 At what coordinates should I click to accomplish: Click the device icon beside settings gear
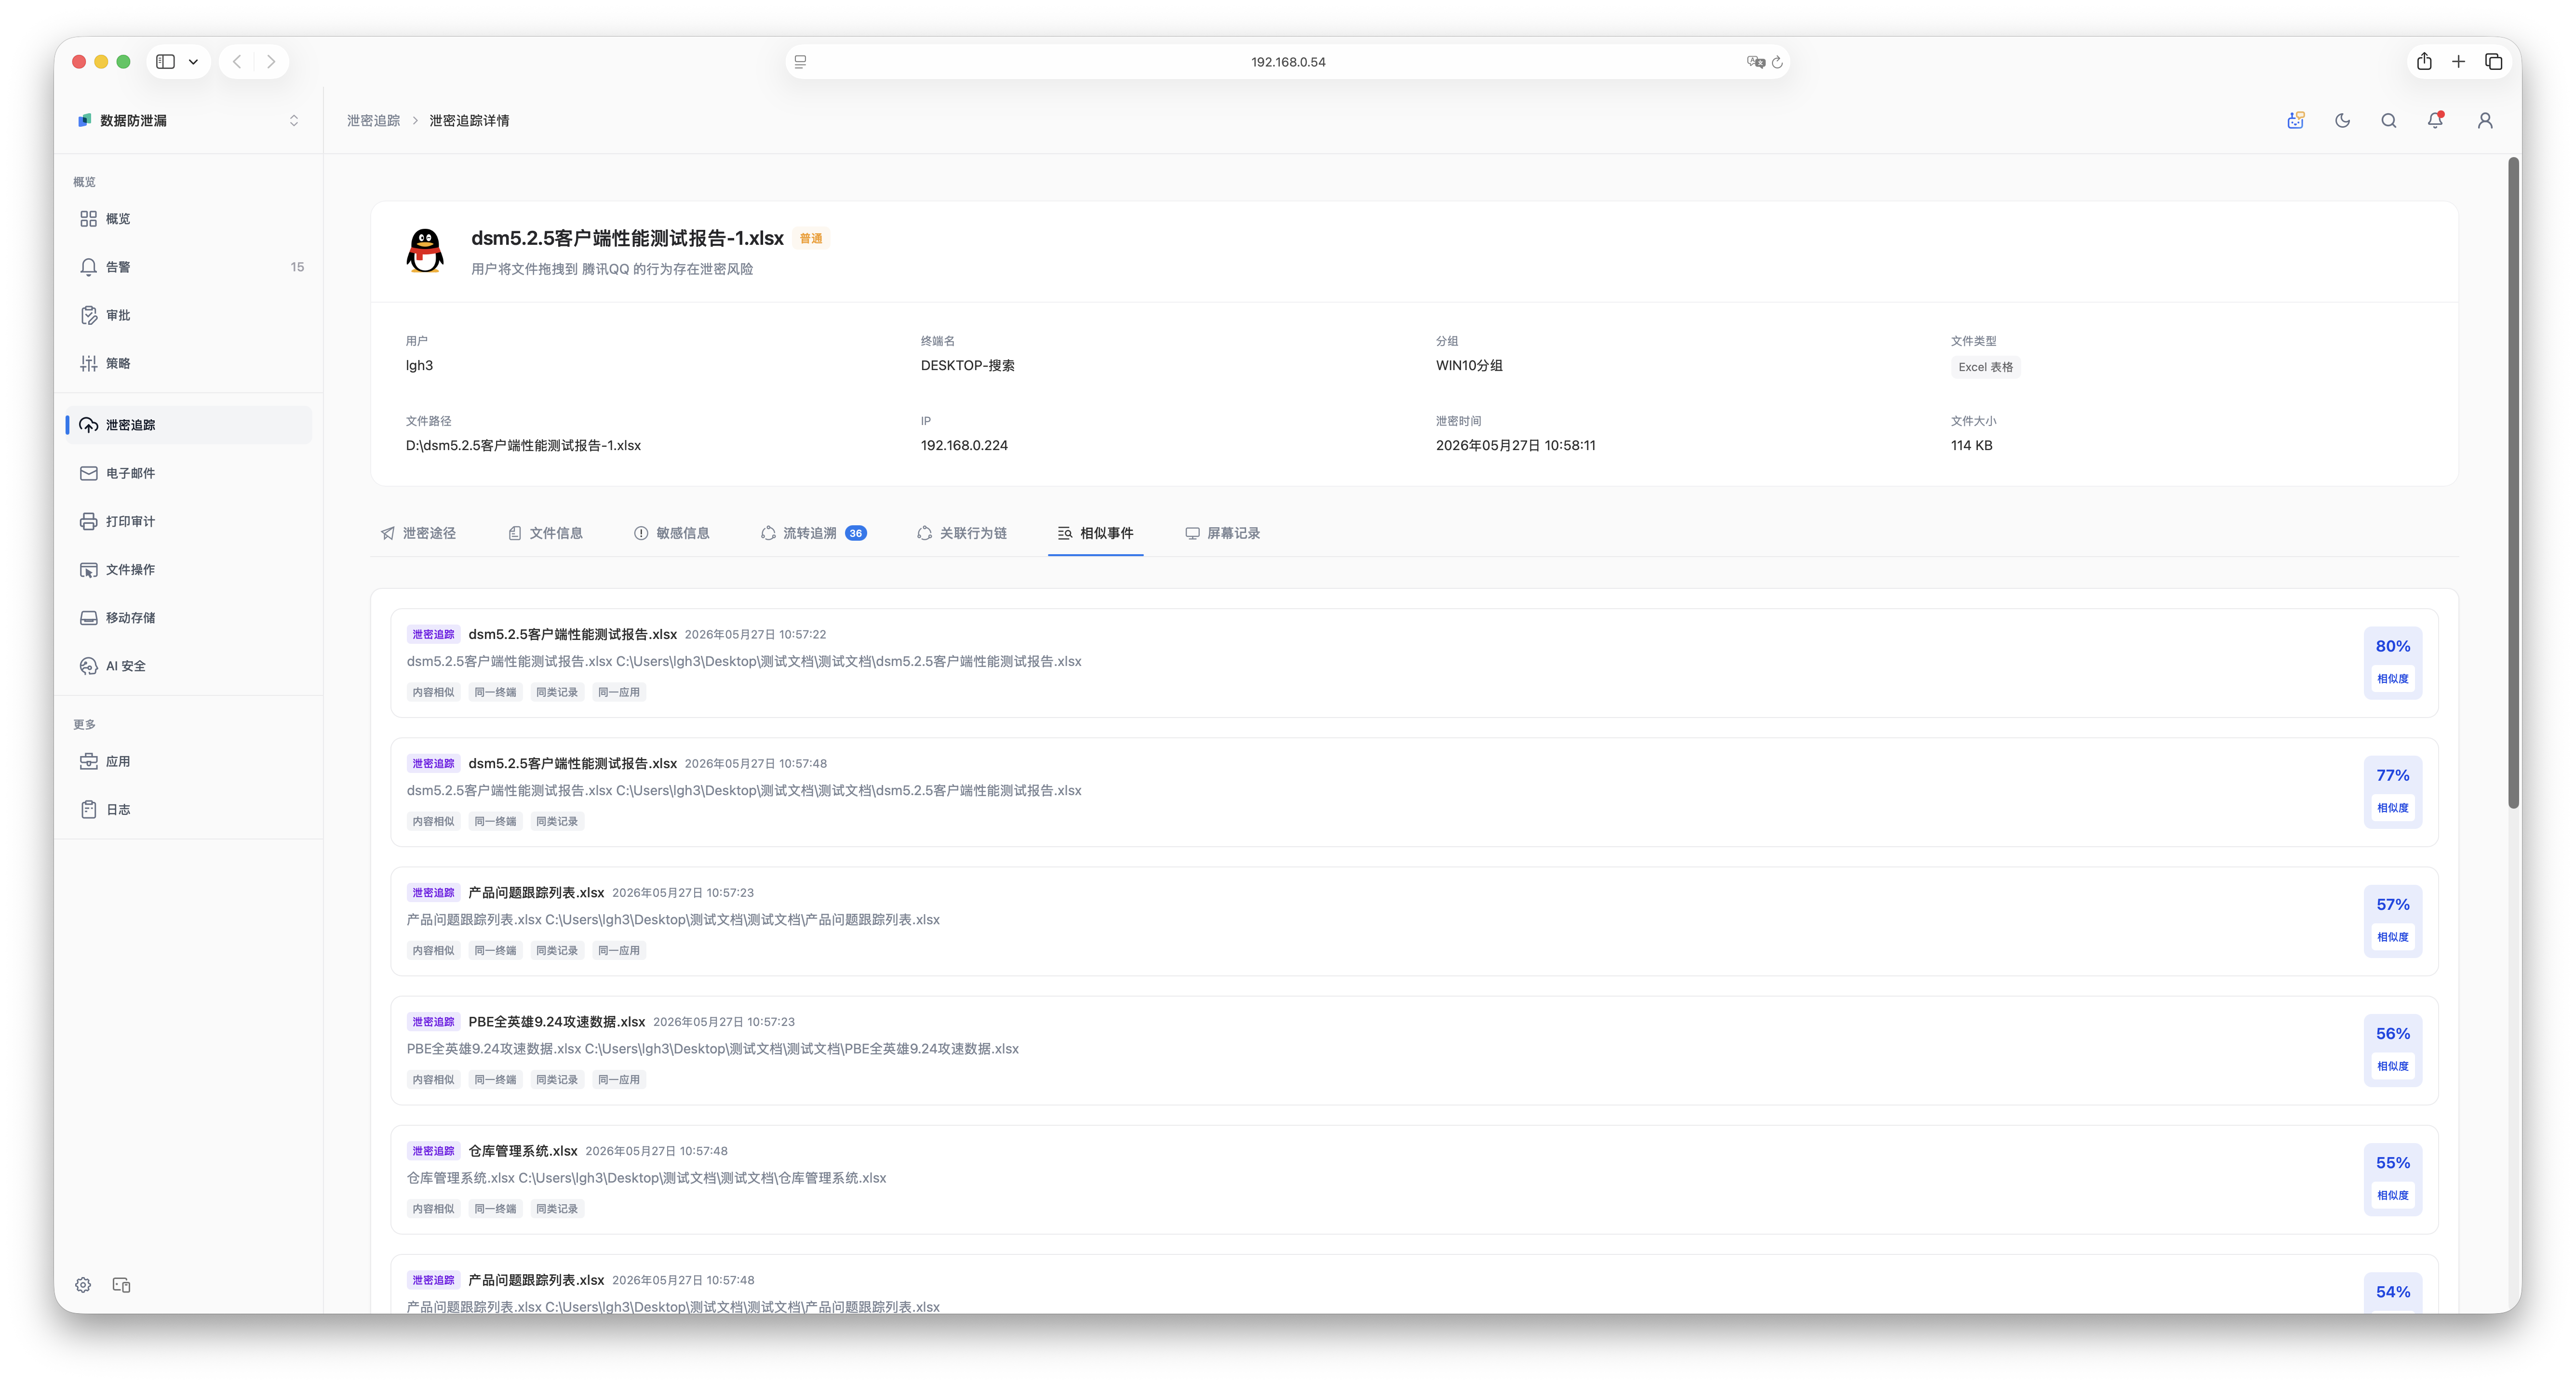pos(122,1285)
